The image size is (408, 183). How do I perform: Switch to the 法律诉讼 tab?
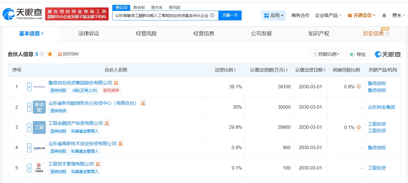coord(89,34)
